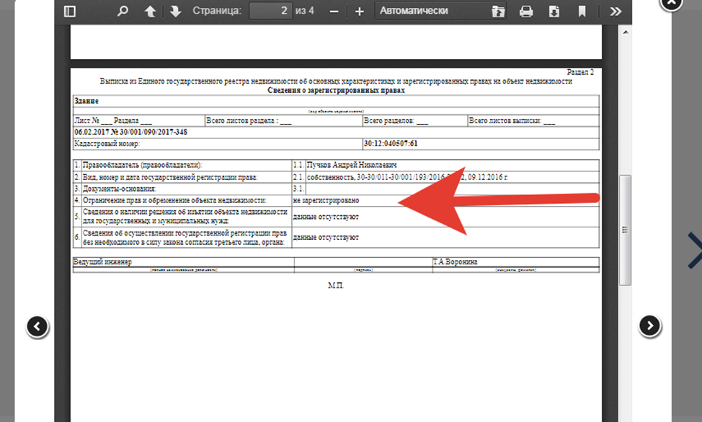Screen dimensions: 702x422
Task: Download the PDF document
Action: (x=554, y=12)
